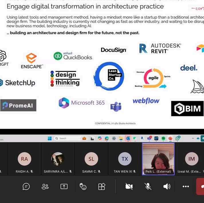
Task: Turn on the camera
Action: (129, 186)
